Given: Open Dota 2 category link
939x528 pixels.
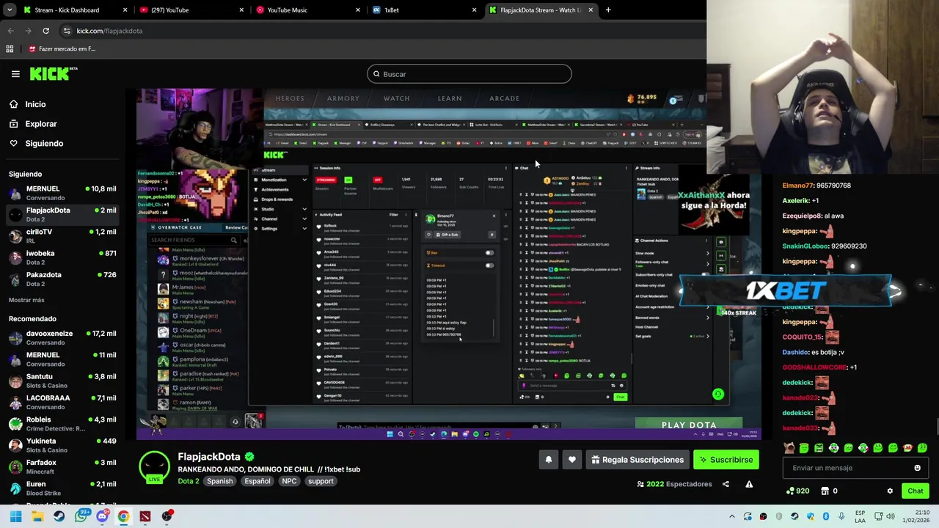Looking at the screenshot, I should point(189,481).
